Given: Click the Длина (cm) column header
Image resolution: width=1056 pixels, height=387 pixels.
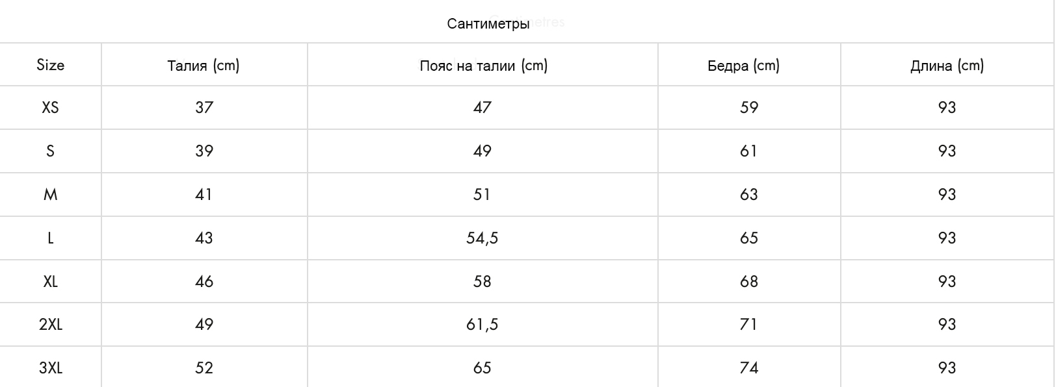Looking at the screenshot, I should 947,66.
